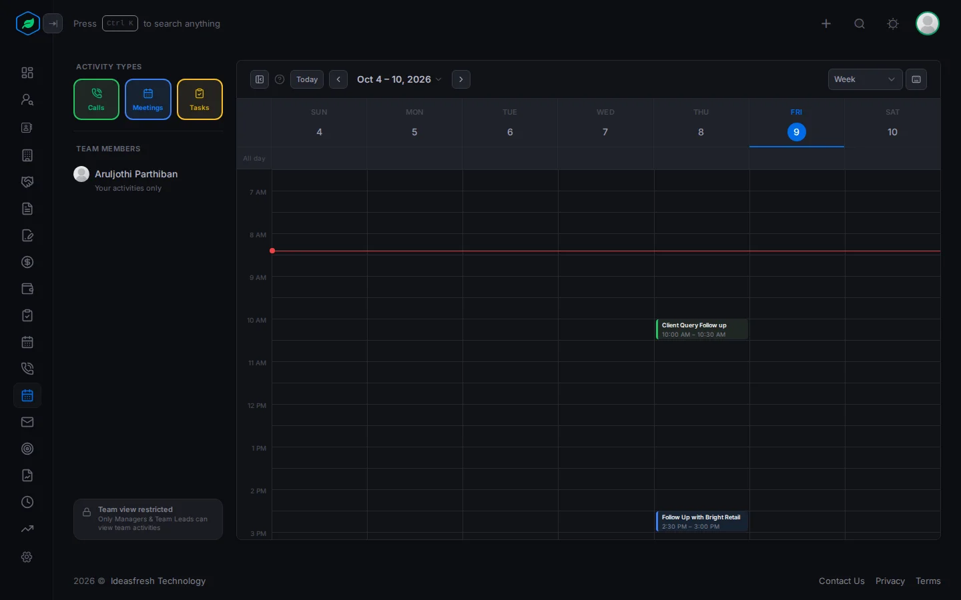Open the envelope mail icon in sidebar
961x600 pixels.
point(27,422)
